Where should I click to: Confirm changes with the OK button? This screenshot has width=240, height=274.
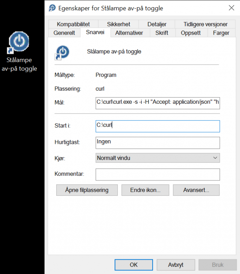134,265
